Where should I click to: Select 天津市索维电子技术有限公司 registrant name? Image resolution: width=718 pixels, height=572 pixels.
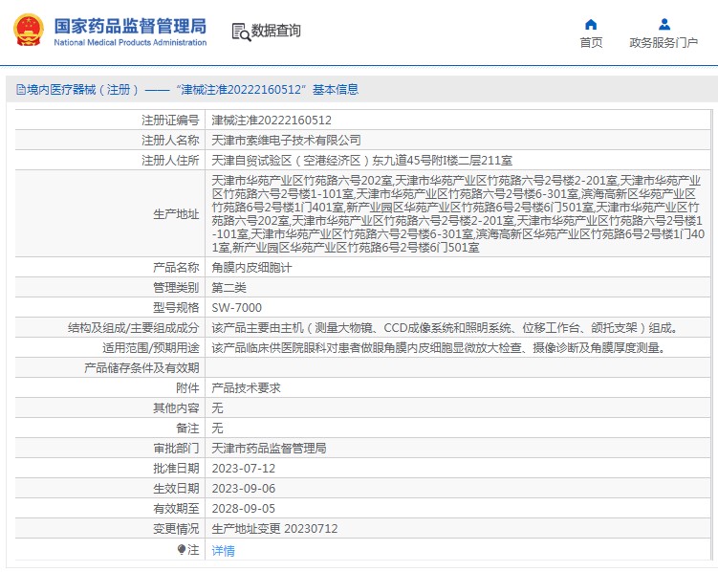286,141
